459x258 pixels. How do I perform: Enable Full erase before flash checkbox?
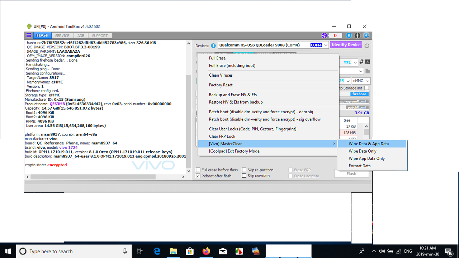click(x=198, y=170)
